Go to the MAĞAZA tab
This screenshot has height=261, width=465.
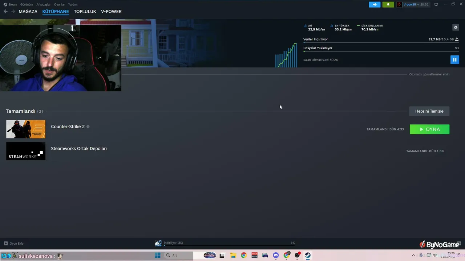click(x=28, y=12)
